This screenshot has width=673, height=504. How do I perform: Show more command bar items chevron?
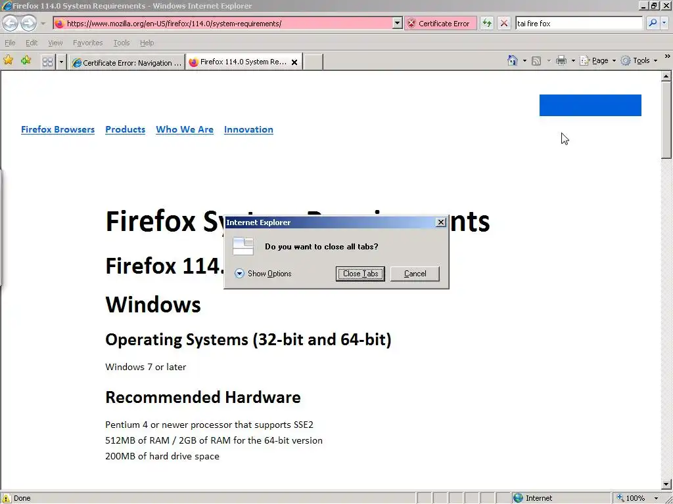(x=667, y=56)
